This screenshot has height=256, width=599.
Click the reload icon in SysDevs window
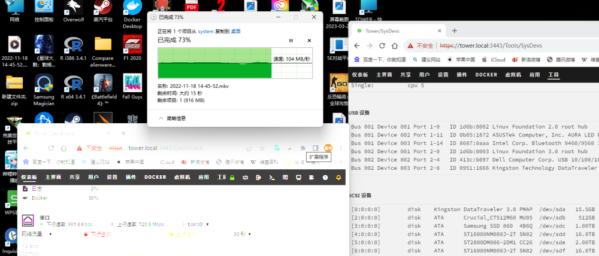coord(382,45)
